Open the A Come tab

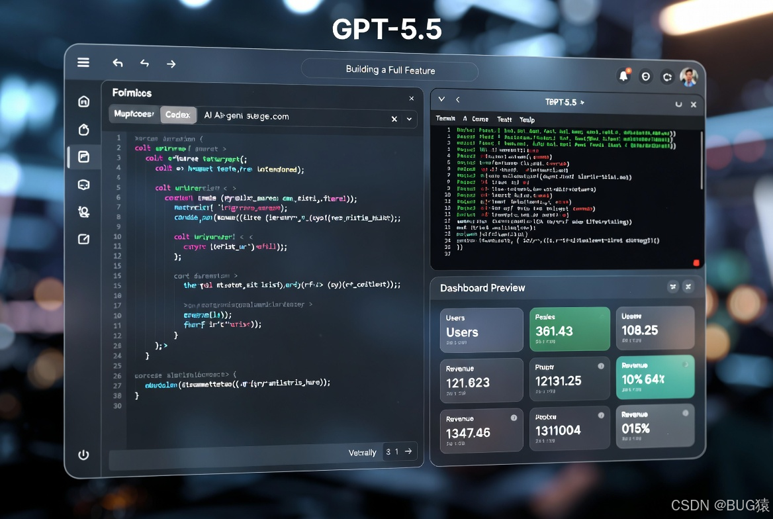pos(476,119)
